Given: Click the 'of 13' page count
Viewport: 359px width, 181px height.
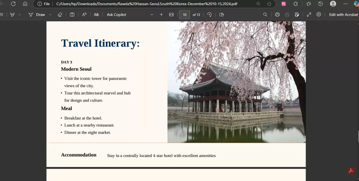Looking at the screenshot, I should pos(196,15).
